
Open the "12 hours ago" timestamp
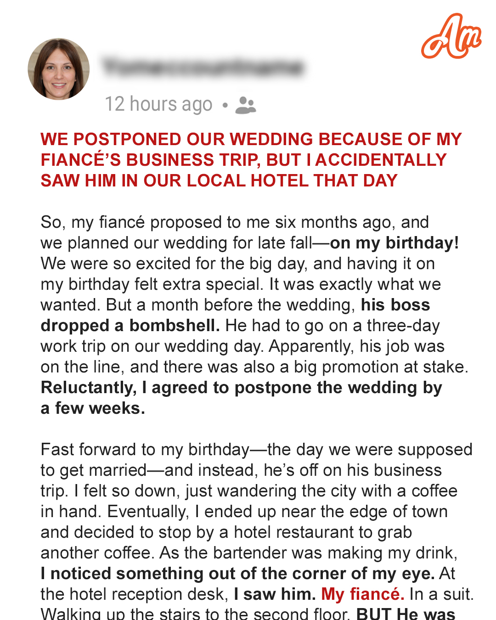pos(159,104)
